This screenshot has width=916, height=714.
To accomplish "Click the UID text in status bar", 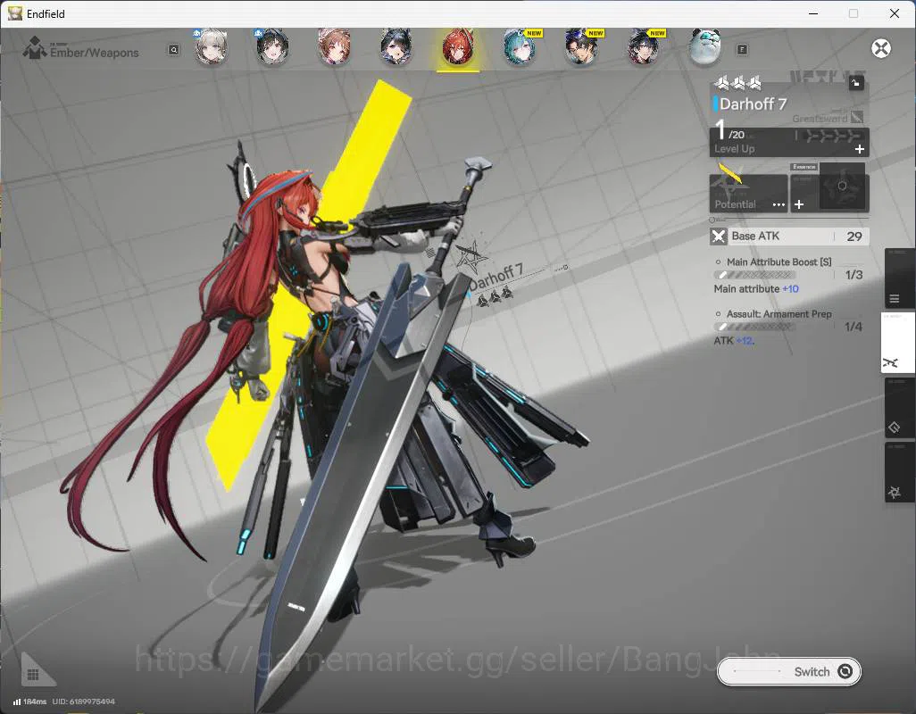I will click(84, 702).
